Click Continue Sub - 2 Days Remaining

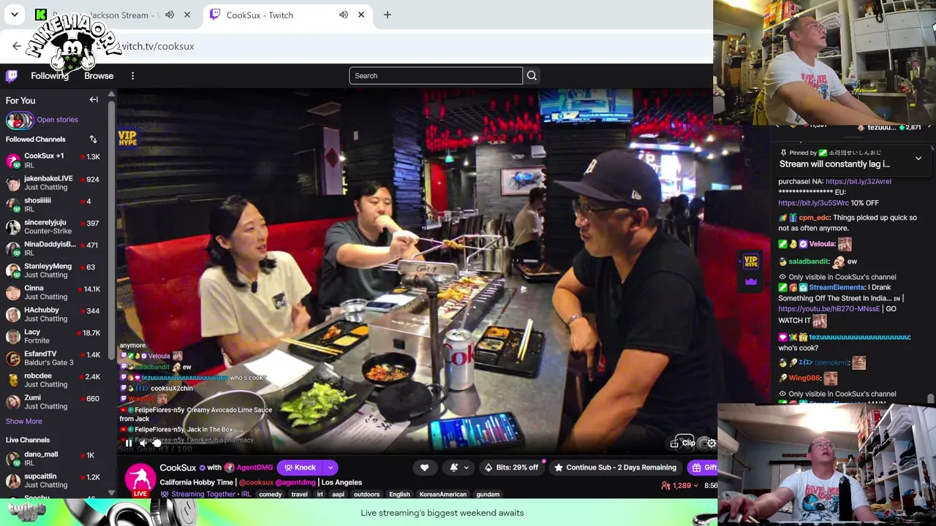(x=615, y=468)
